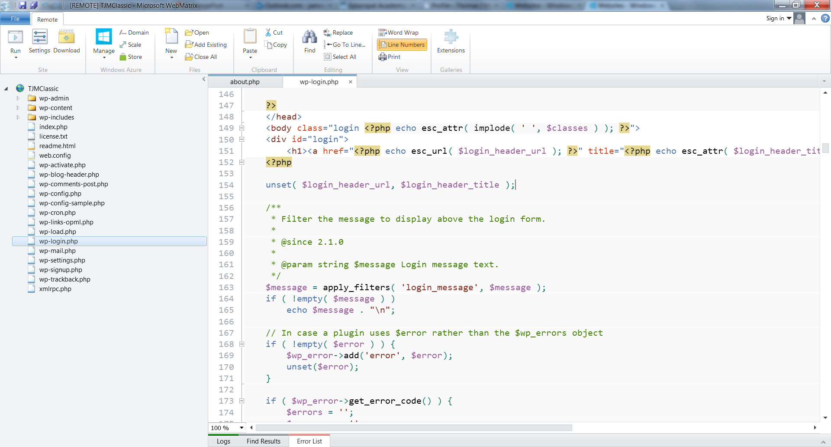This screenshot has height=447, width=831.
Task: Switch to the about.php tab
Action: pyautogui.click(x=245, y=82)
